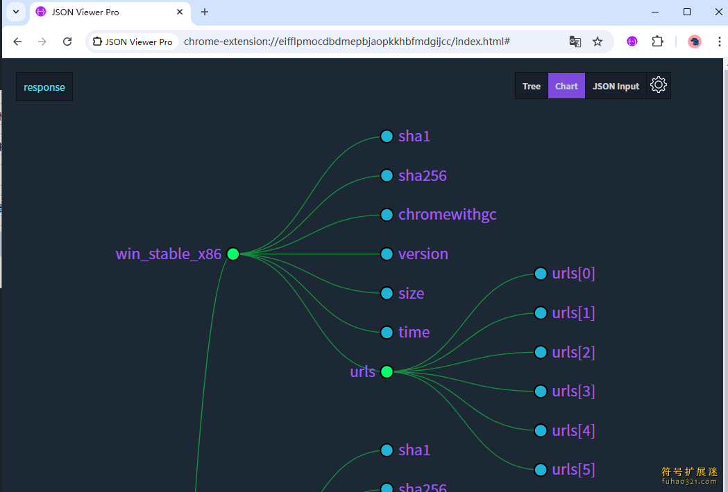728x492 pixels.
Task: Open the extensions puzzle icon
Action: coord(657,42)
